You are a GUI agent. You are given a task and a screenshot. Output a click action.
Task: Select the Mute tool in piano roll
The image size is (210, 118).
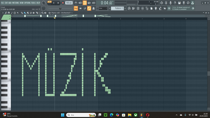pos(34,13)
